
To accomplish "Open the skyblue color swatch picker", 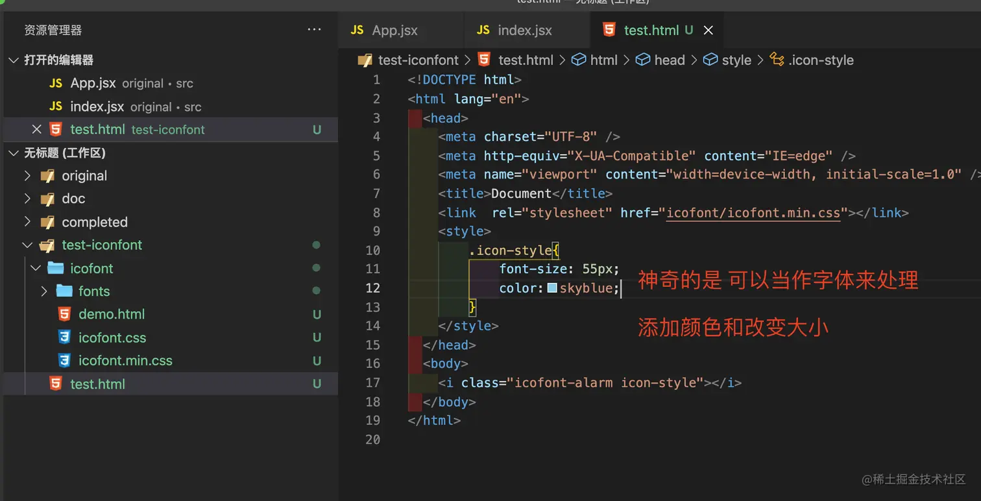I will [552, 287].
